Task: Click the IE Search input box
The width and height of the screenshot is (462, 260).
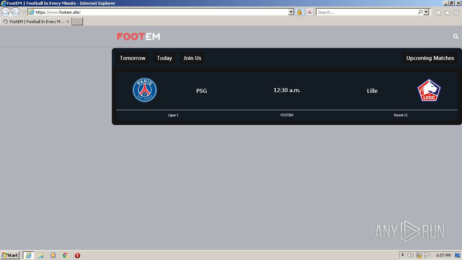Action: pyautogui.click(x=367, y=12)
